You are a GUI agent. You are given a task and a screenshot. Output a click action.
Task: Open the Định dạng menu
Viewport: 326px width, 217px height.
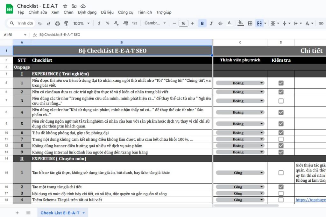tap(87, 12)
